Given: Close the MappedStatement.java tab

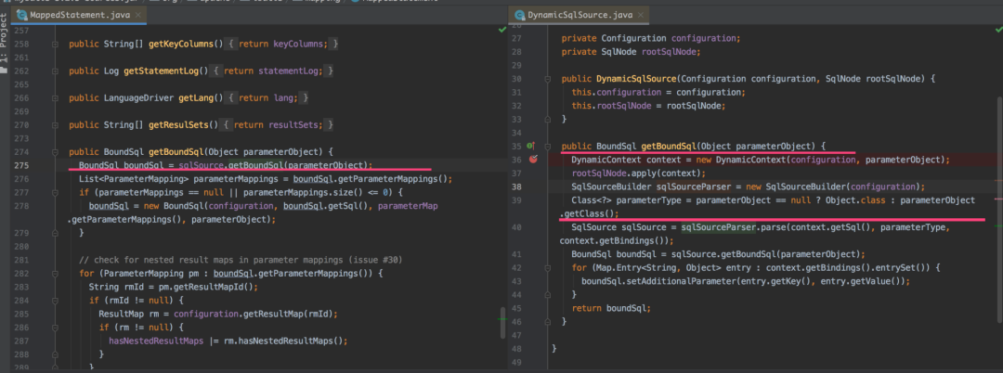Looking at the screenshot, I should (137, 15).
